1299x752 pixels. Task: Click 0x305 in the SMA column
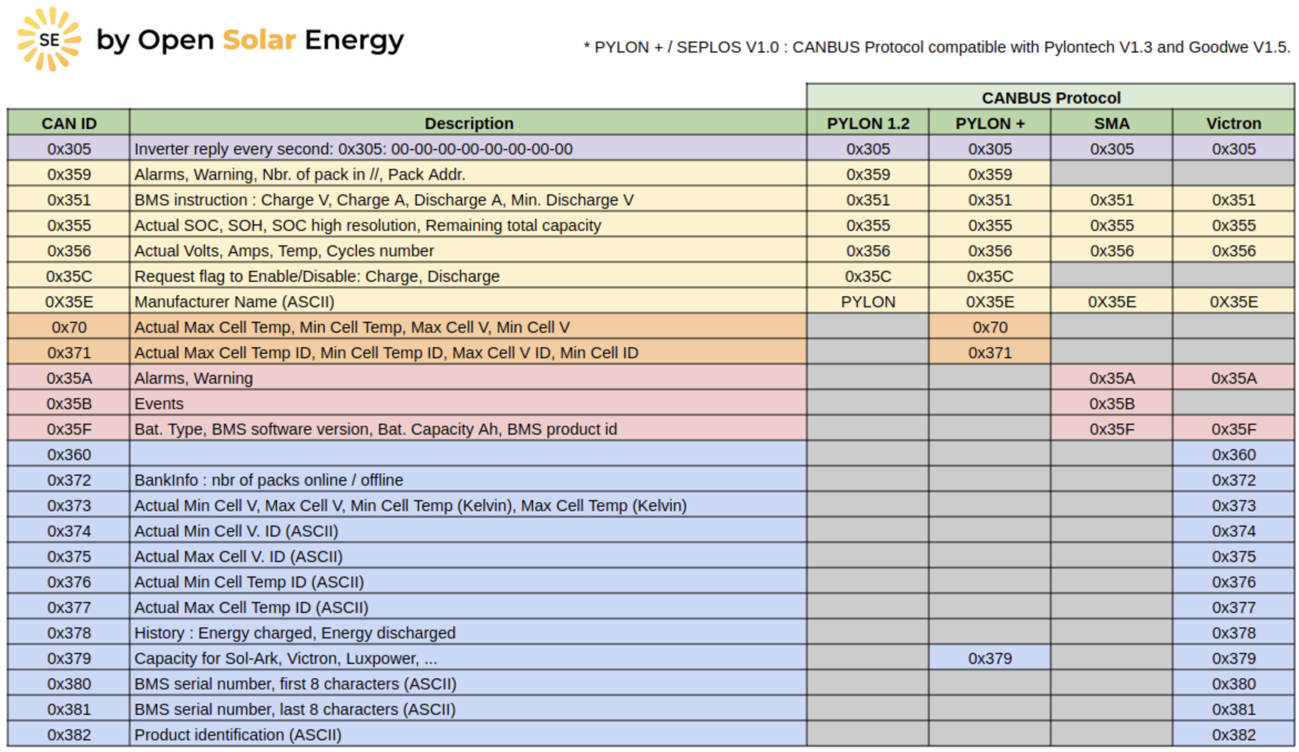(x=1112, y=148)
